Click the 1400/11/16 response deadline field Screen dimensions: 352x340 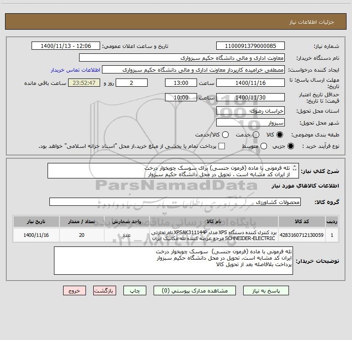point(251,83)
